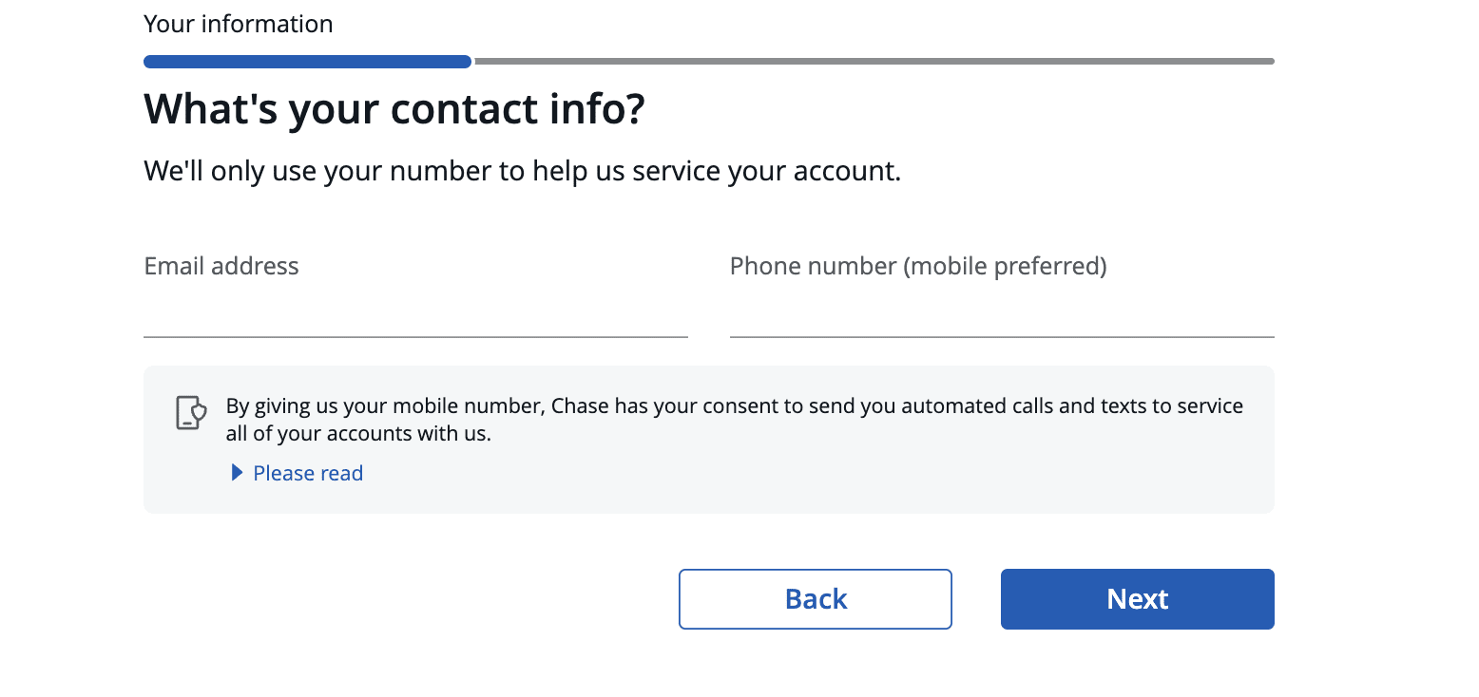
Task: Click the Your information step label
Action: pos(239,24)
